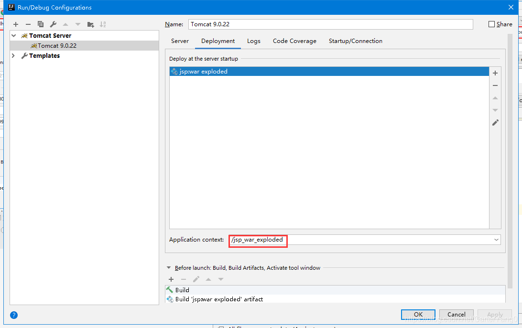The width and height of the screenshot is (522, 328).
Task: Toggle the Share checkbox
Action: coord(491,24)
